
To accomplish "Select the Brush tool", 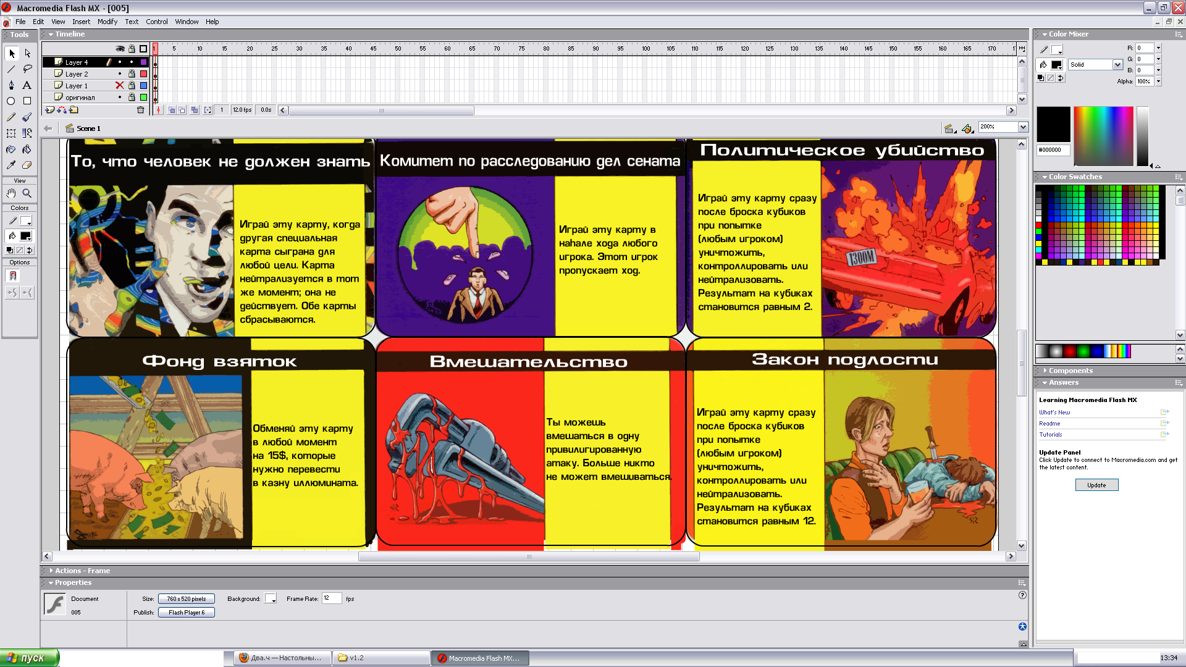I will (27, 117).
